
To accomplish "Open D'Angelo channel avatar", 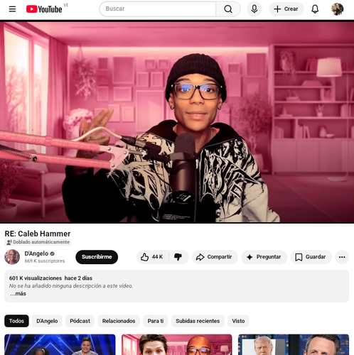I will 12,257.
